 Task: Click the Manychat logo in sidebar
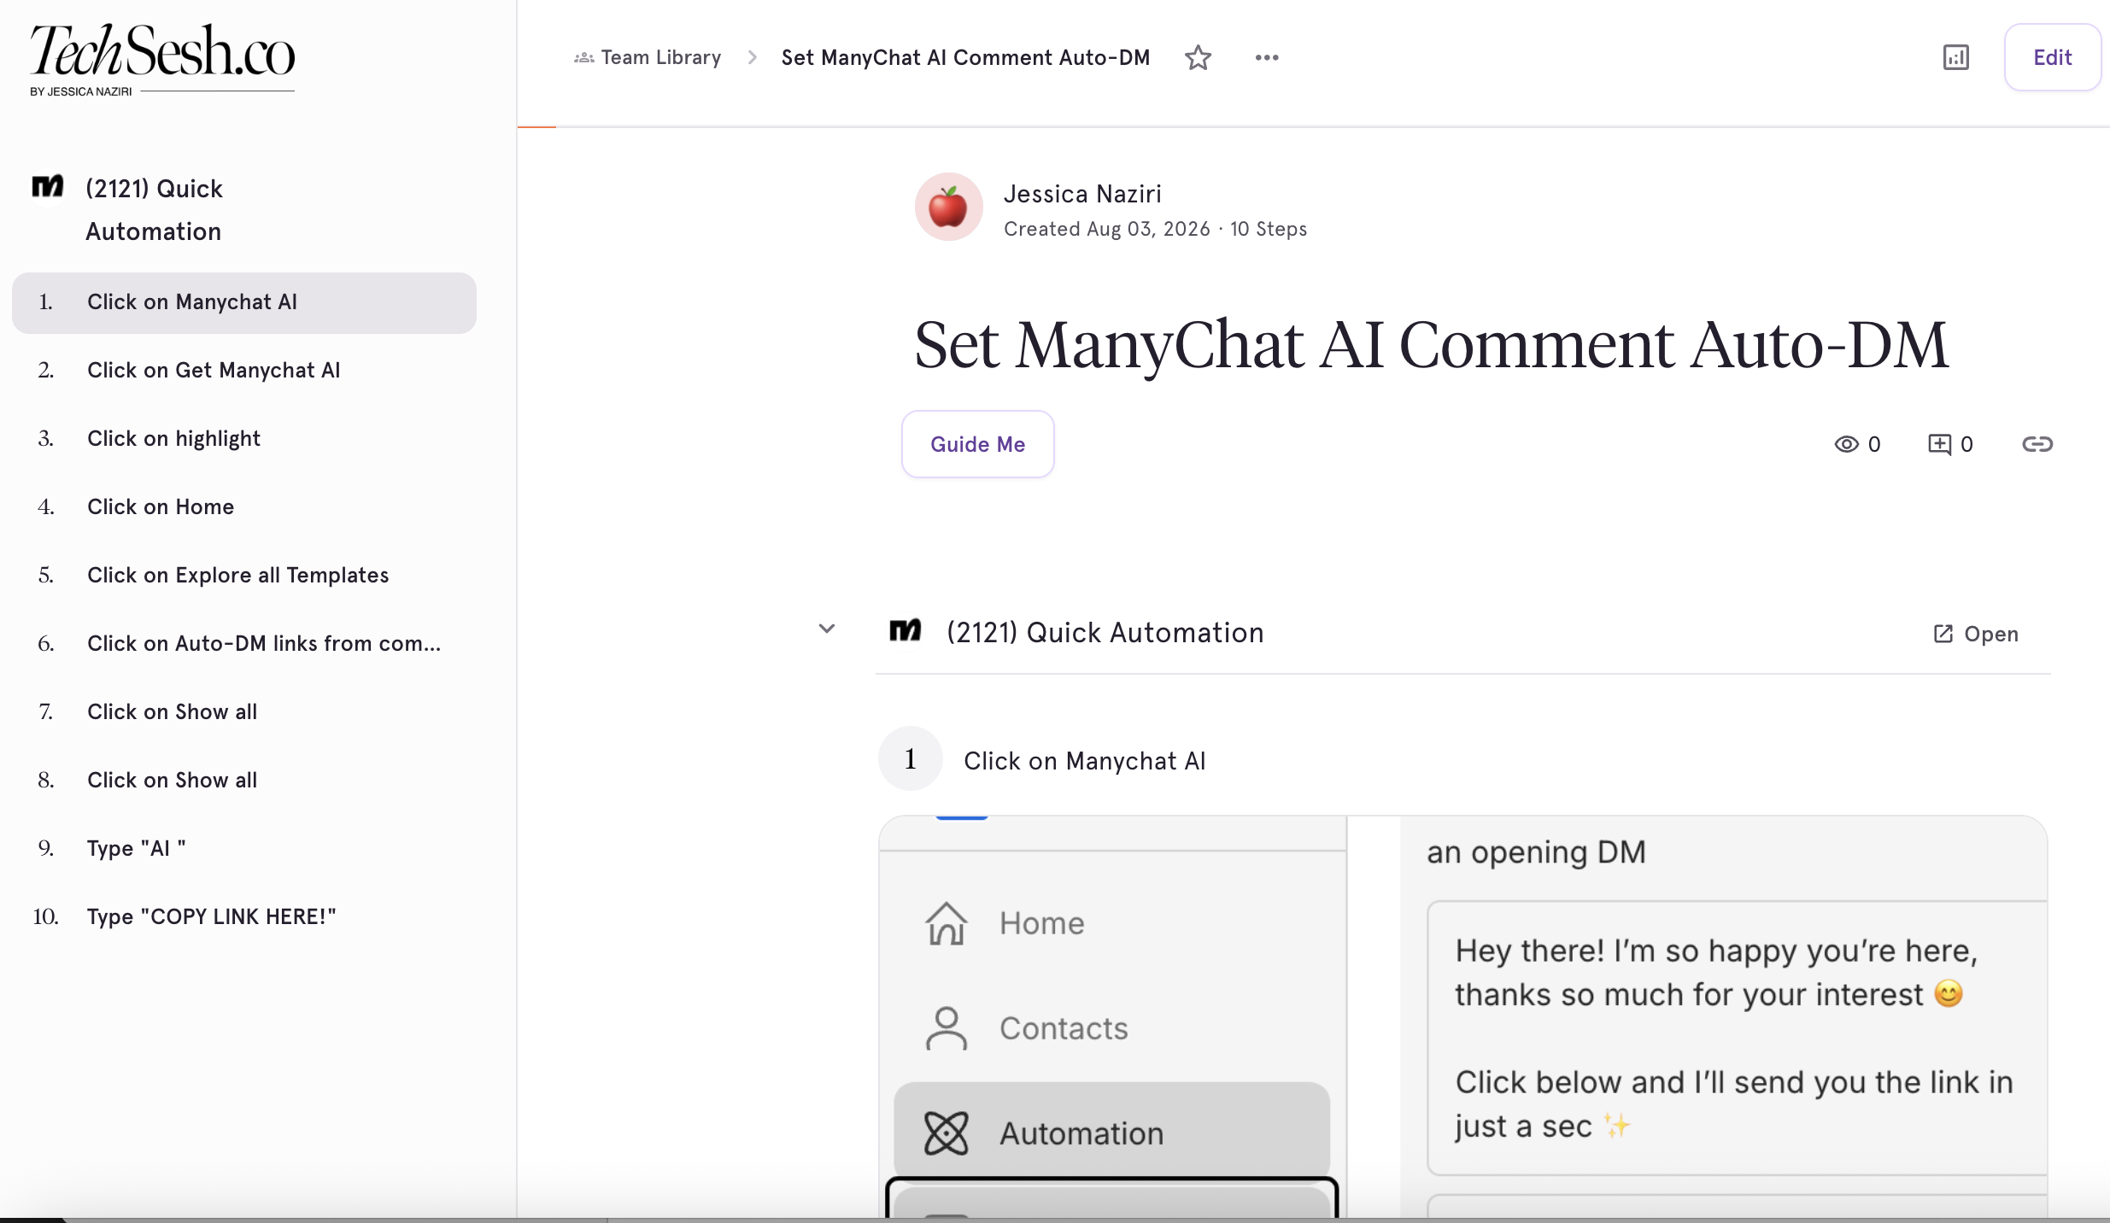48,186
